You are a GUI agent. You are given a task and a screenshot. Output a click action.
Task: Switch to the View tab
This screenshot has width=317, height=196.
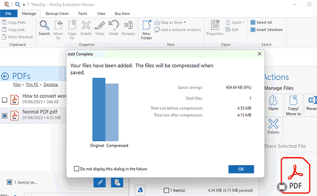pyautogui.click(x=101, y=14)
